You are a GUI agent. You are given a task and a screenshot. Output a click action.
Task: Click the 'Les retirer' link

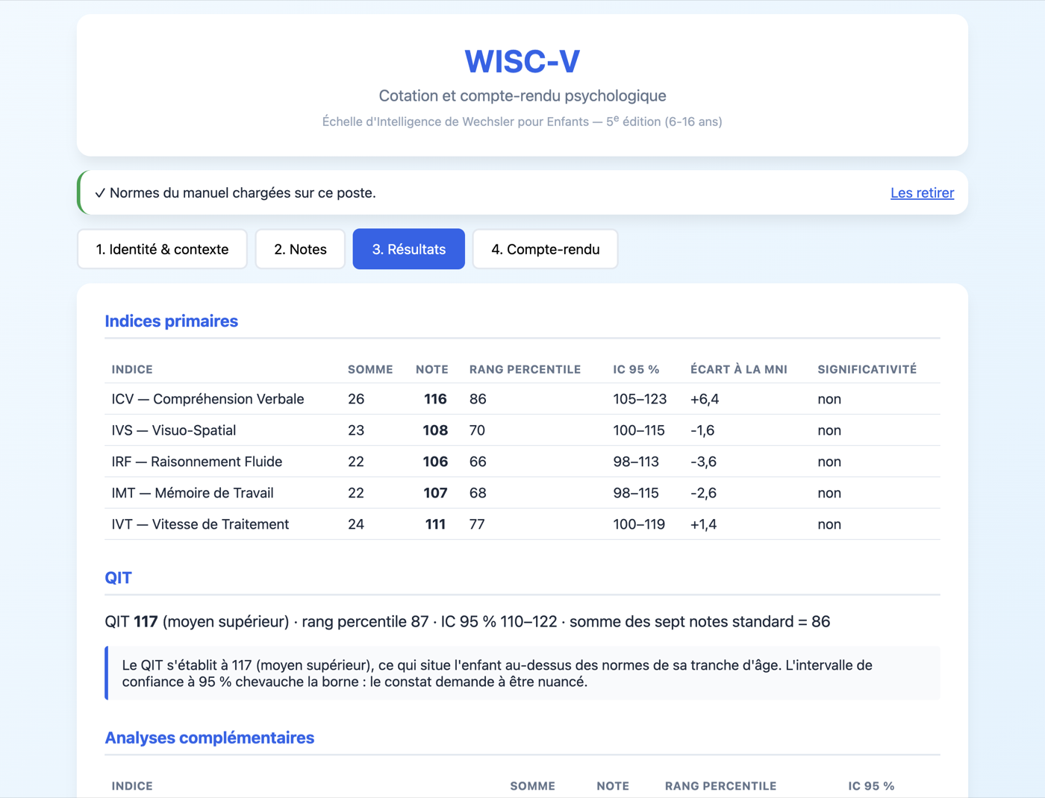922,192
